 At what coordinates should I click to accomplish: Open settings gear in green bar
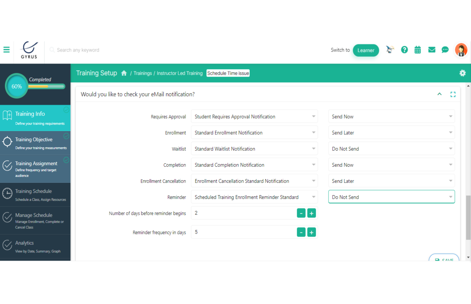coord(463,73)
